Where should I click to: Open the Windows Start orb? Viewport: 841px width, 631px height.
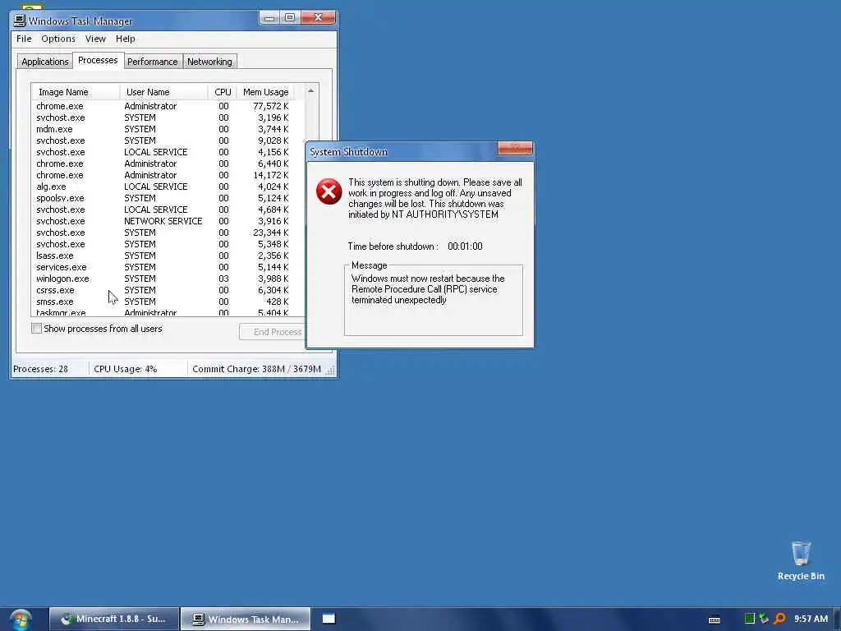click(21, 619)
